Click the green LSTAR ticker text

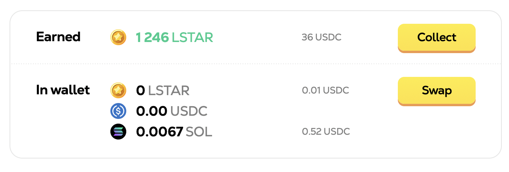coord(193,38)
